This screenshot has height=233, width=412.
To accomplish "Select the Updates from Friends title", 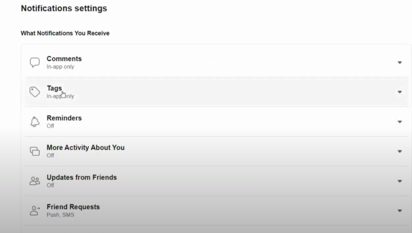I will 82,177.
